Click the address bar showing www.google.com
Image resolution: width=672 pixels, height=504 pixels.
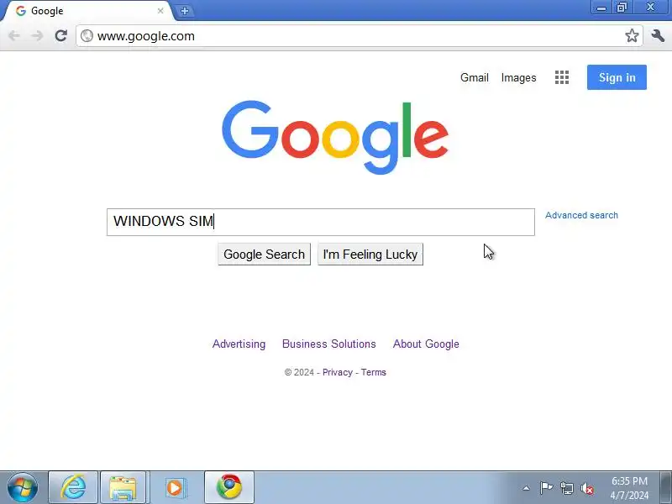click(360, 36)
